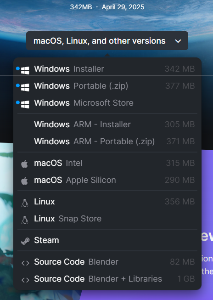Get Source Code Blender + Libraries
The height and width of the screenshot is (300, 213).
[x=107, y=279]
